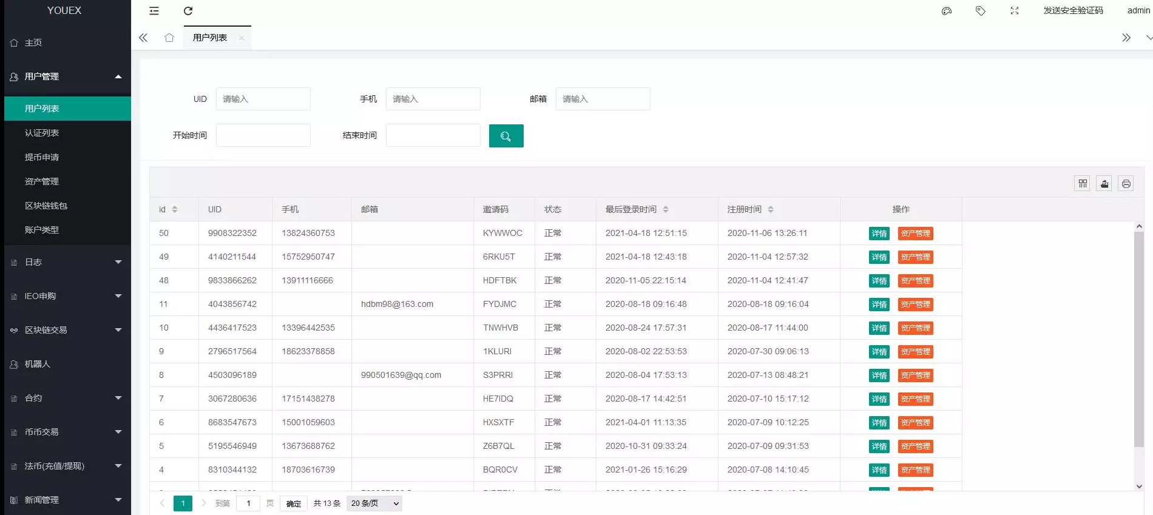The height and width of the screenshot is (515, 1153).
Task: Open 账户类型 in sidebar
Action: [67, 230]
